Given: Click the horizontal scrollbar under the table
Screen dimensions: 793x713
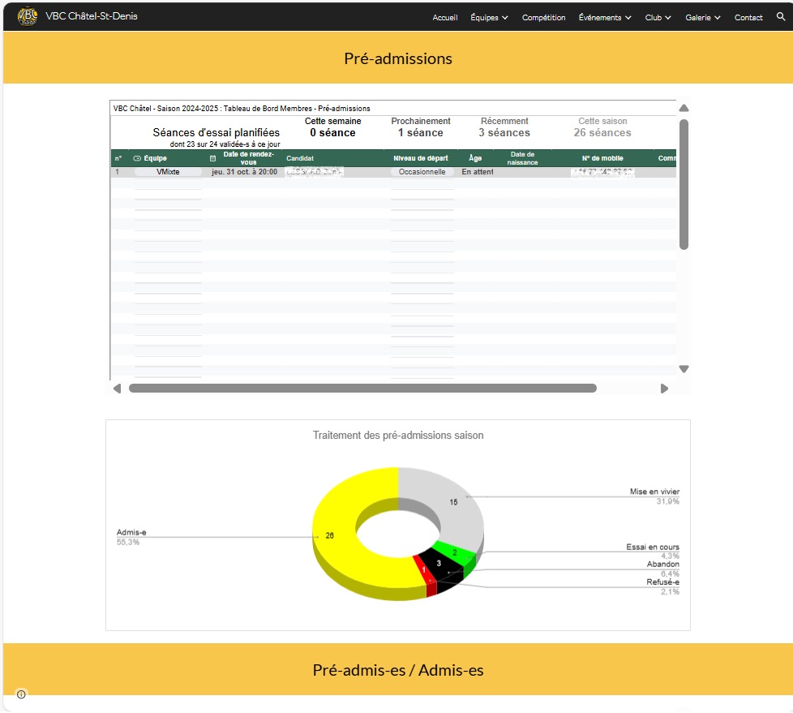Looking at the screenshot, I should click(x=362, y=389).
